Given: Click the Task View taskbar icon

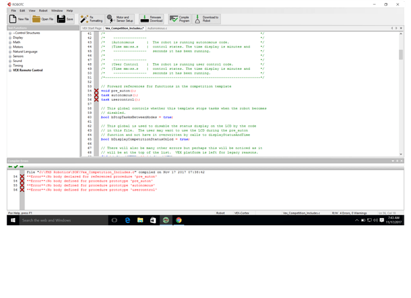Looking at the screenshot, I should coord(114,221).
